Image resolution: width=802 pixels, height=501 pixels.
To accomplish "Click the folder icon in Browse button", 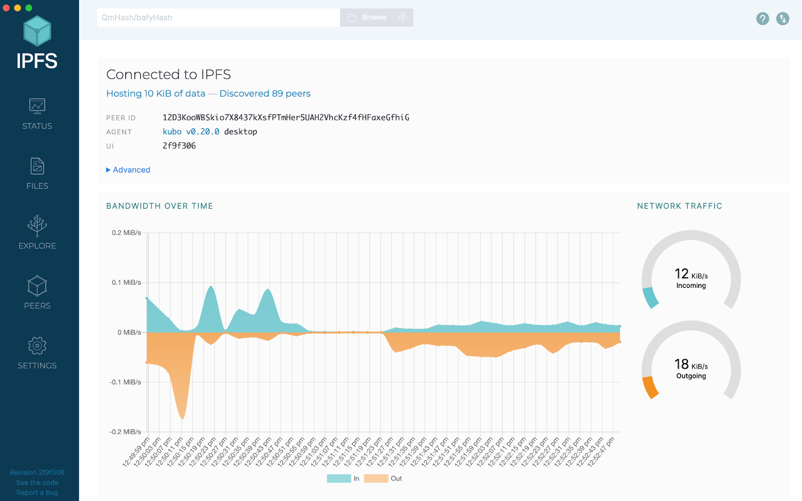I will (x=352, y=18).
